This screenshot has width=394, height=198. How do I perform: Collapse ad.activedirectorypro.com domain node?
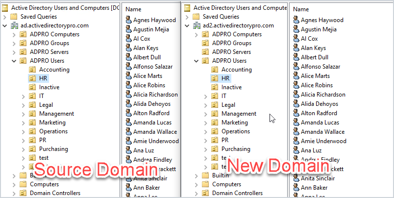(5, 25)
